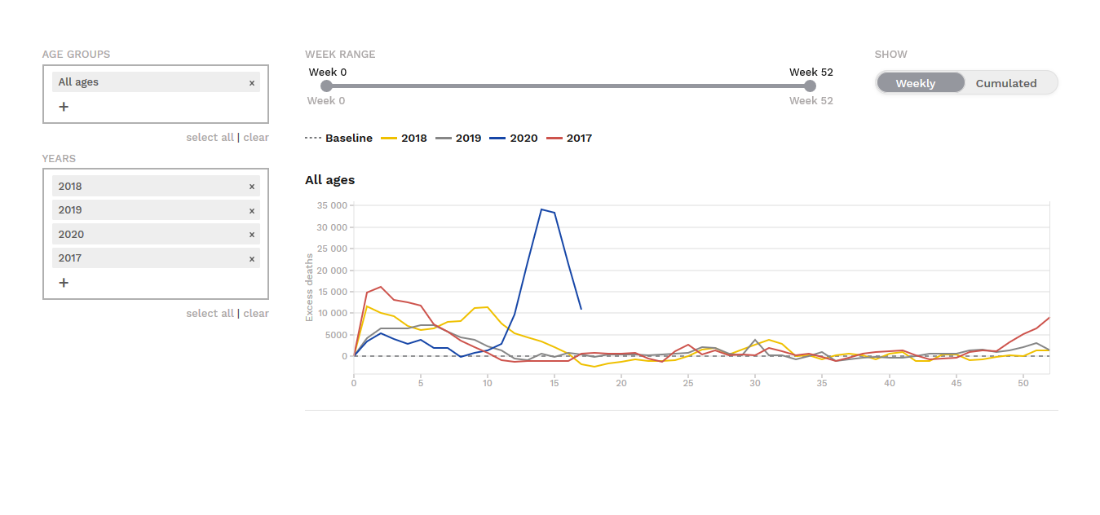Remove the 2020 year tag
The image size is (1100, 515).
[252, 235]
